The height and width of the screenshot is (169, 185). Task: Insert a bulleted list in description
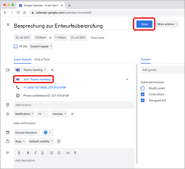tap(59, 153)
